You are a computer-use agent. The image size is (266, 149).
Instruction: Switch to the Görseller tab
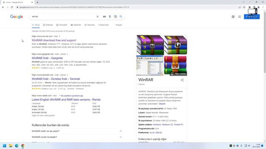(62, 25)
